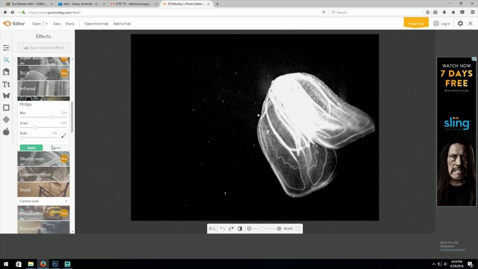Open the PicMonkey settings gear
The width and height of the screenshot is (478, 269).
(x=460, y=23)
